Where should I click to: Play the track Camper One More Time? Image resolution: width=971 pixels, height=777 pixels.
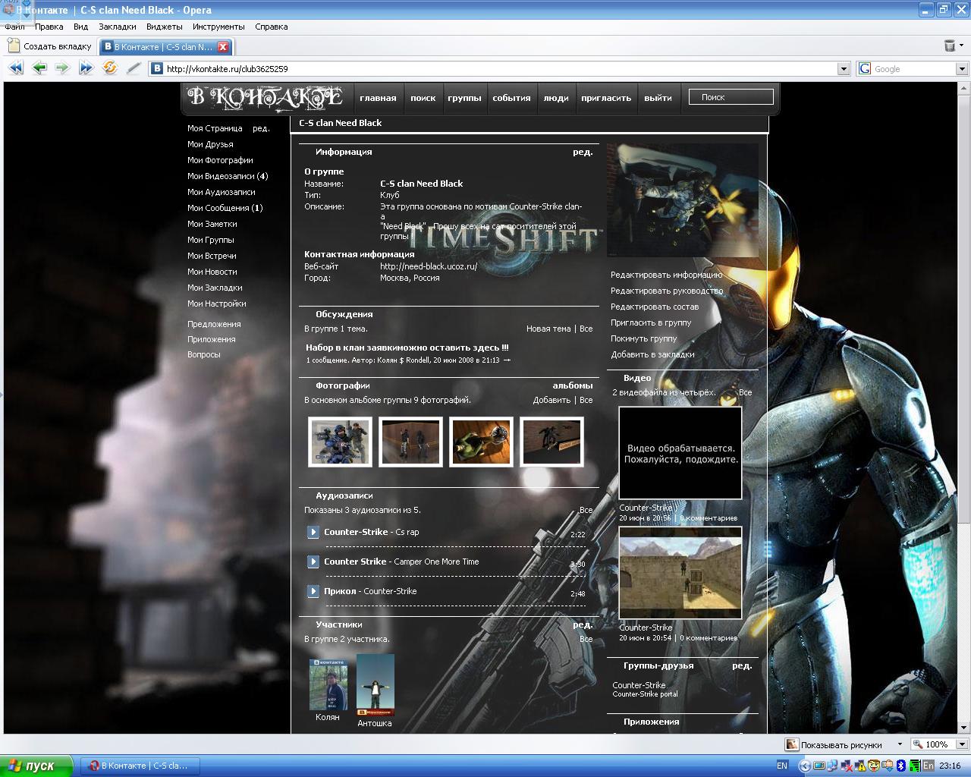click(x=313, y=562)
